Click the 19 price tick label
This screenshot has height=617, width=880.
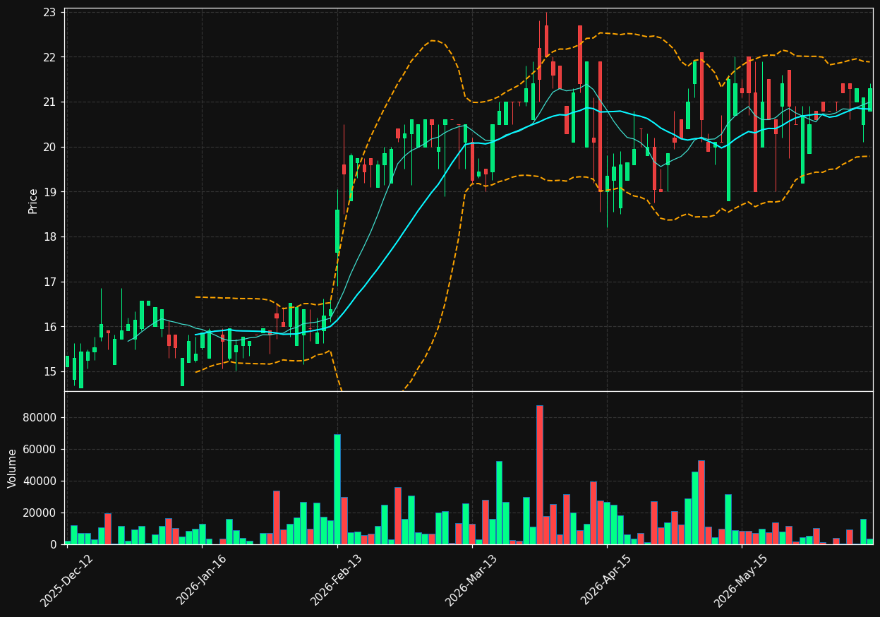pos(49,192)
